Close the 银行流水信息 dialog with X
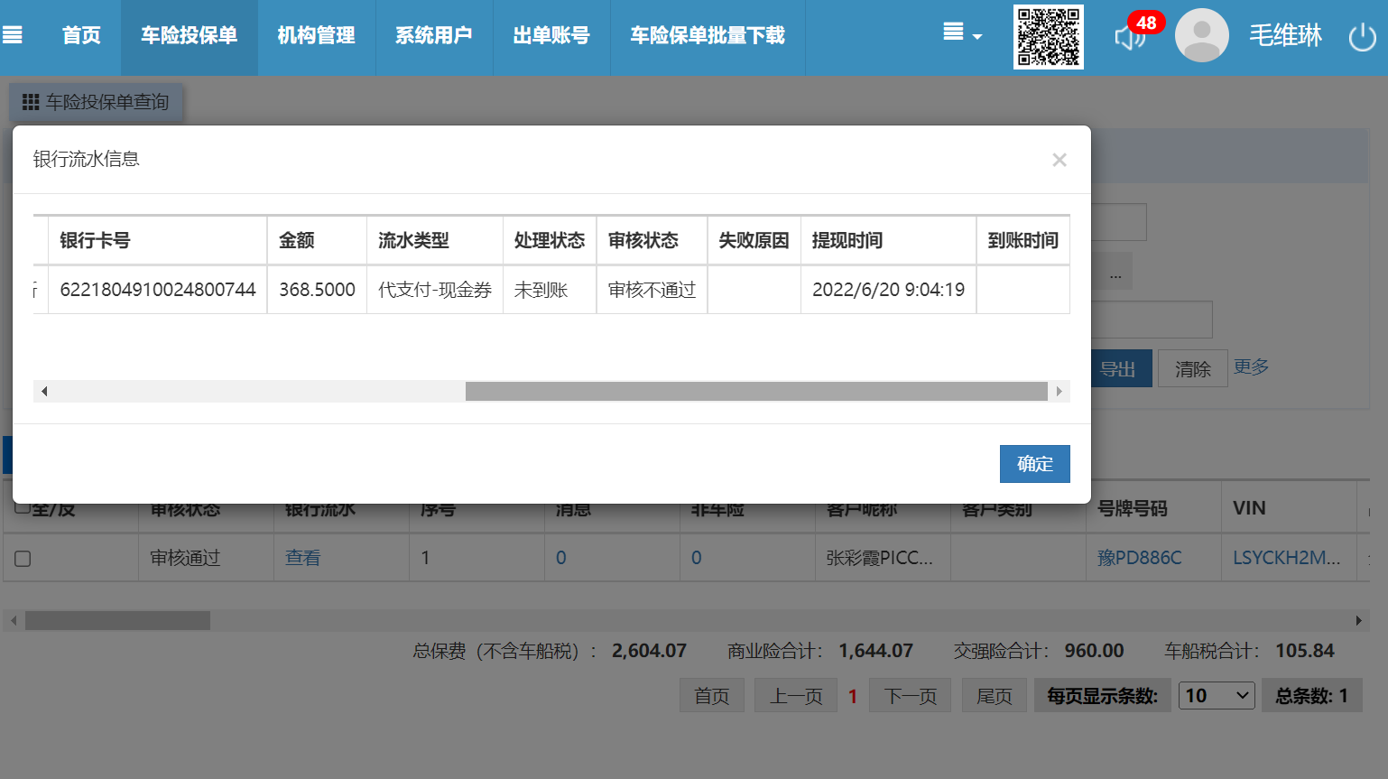 [x=1059, y=160]
